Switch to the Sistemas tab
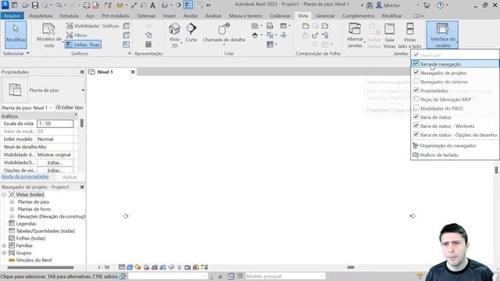 [x=146, y=16]
